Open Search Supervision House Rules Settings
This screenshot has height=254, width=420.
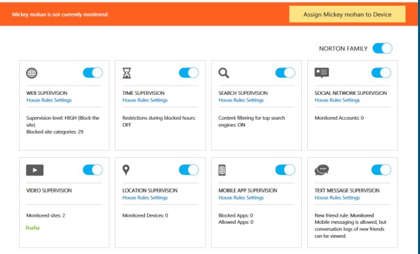(x=241, y=100)
